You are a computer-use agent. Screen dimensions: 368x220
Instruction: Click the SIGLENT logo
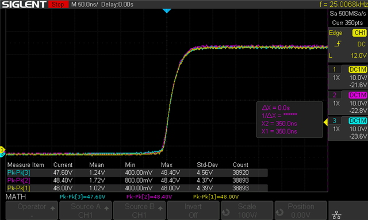[x=24, y=4]
